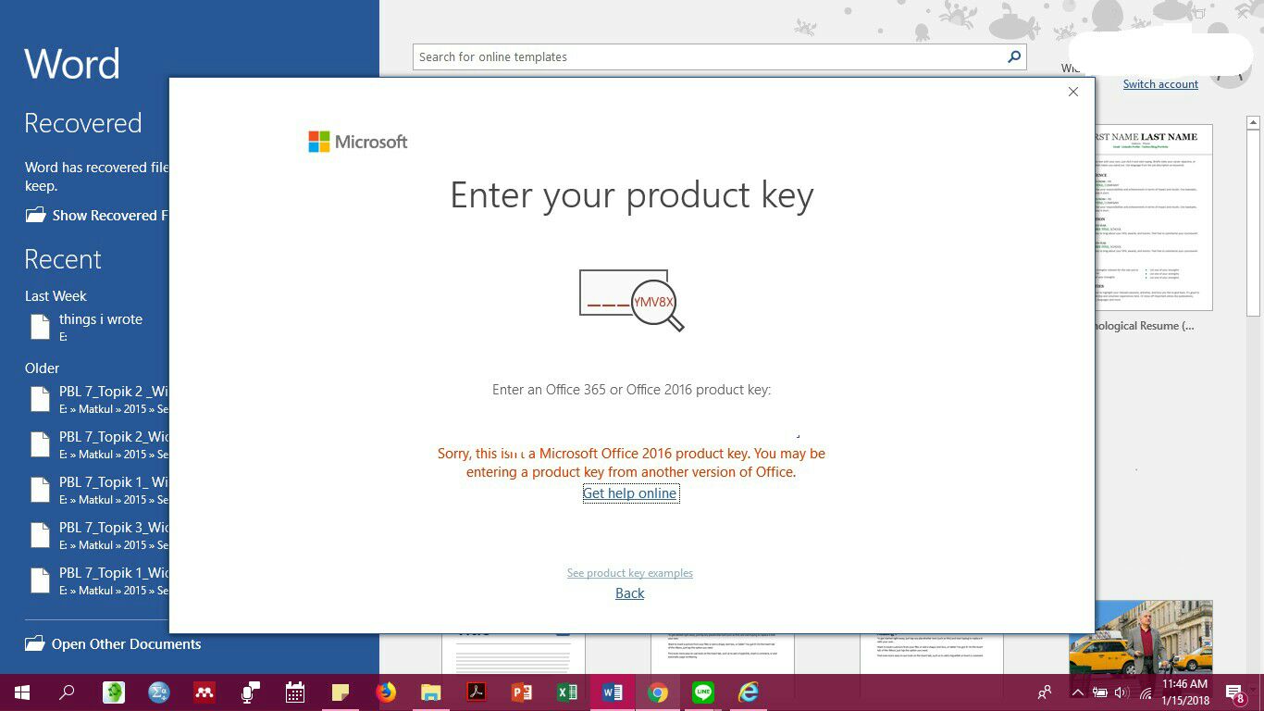Screen dimensions: 1264x711
Task: Switch to PowerPoint in the taskbar
Action: point(522,692)
